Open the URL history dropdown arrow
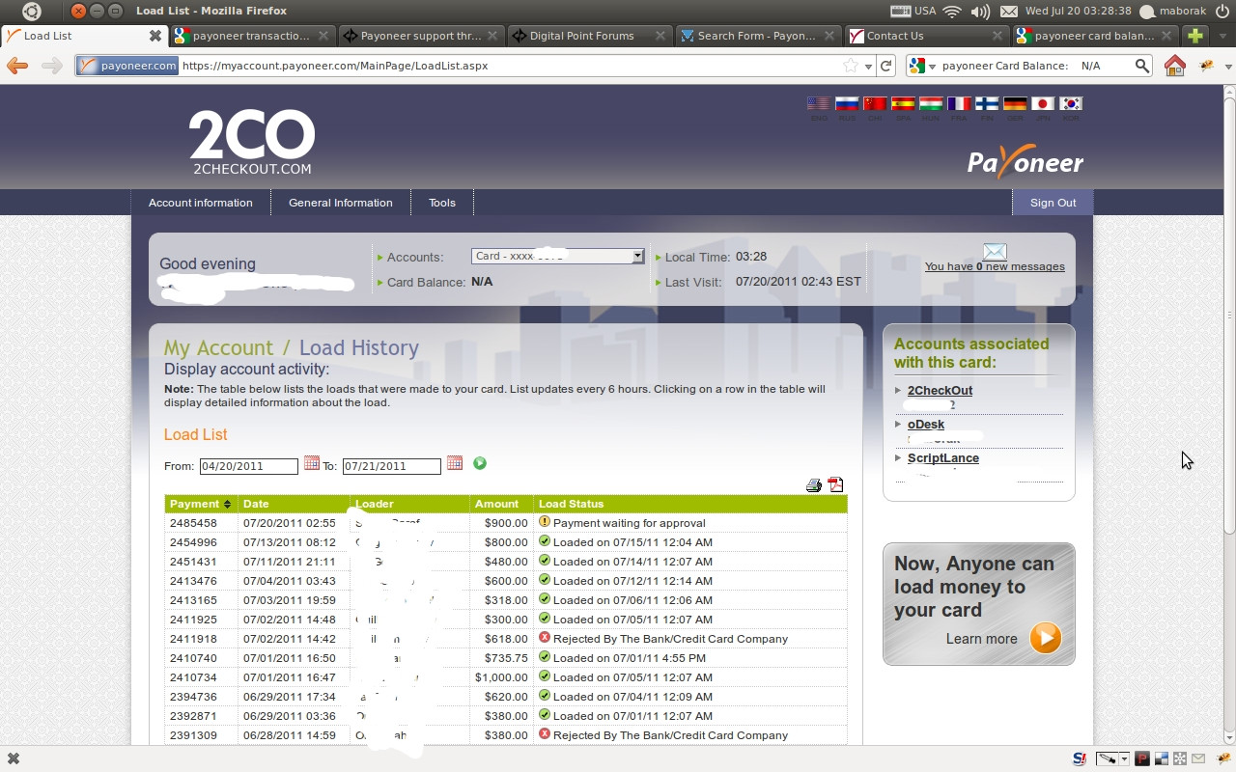Viewport: 1236px width, 772px height. [x=868, y=67]
